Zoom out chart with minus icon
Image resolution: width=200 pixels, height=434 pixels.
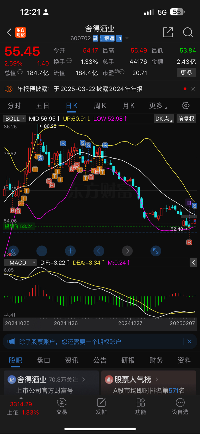pos(42,251)
